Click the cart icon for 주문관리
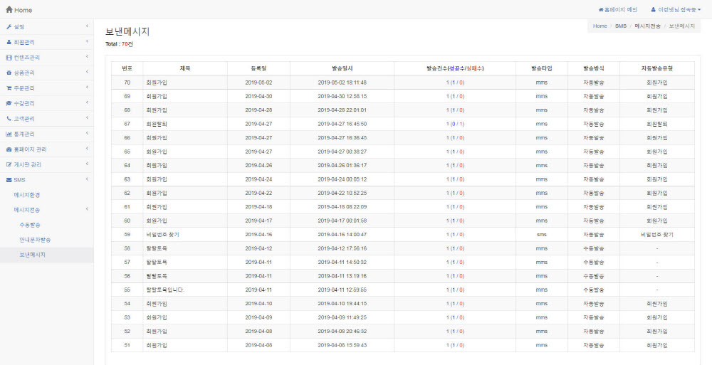The width and height of the screenshot is (712, 365). click(x=9, y=88)
